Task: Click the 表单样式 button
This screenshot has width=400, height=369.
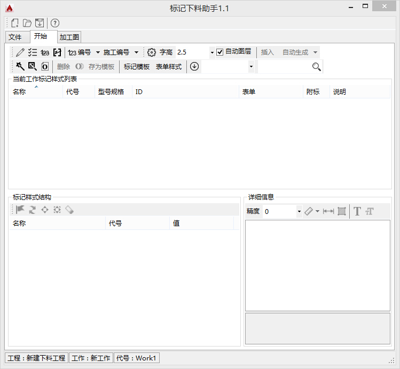Action: click(169, 66)
